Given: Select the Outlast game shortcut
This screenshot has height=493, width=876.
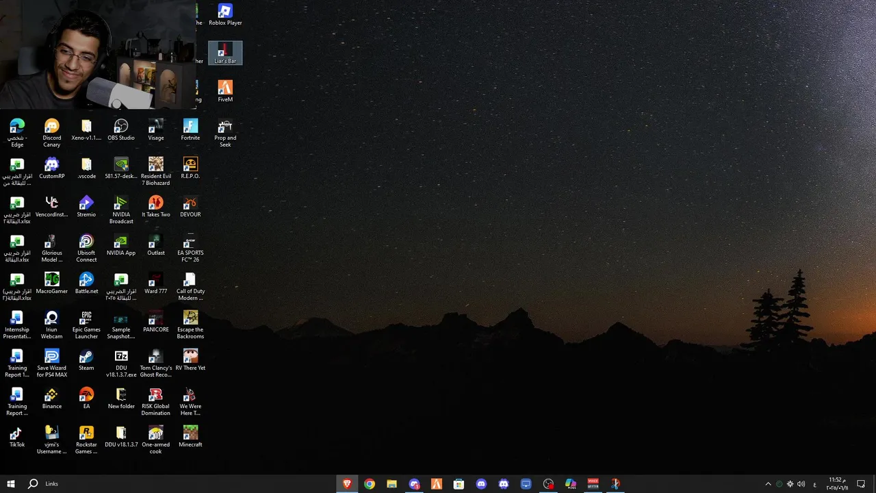Looking at the screenshot, I should coord(156,245).
